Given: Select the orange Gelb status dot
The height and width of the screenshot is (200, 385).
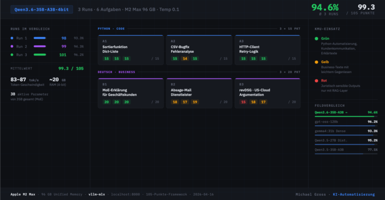Looking at the screenshot, I should 317,62.
